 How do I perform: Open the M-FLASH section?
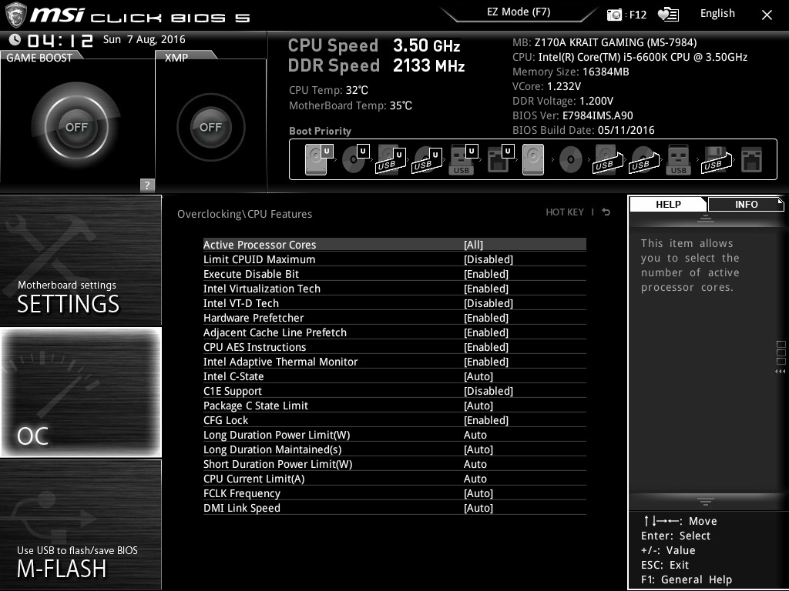80,524
